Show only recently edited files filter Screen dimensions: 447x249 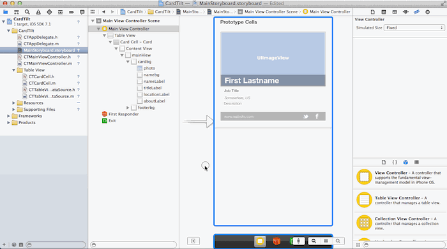(14, 245)
